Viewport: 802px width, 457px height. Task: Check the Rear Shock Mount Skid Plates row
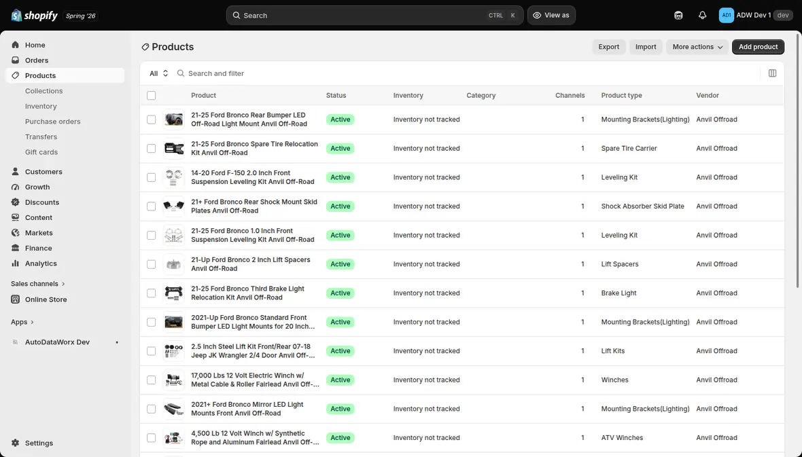tap(152, 206)
